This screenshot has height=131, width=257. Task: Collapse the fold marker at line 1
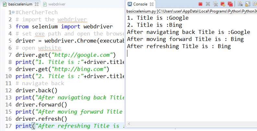[x=13, y=12]
